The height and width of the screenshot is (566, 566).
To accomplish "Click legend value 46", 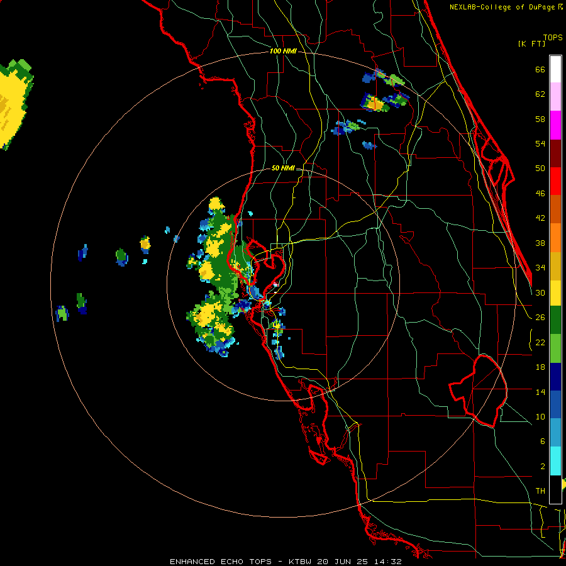I will click(540, 194).
